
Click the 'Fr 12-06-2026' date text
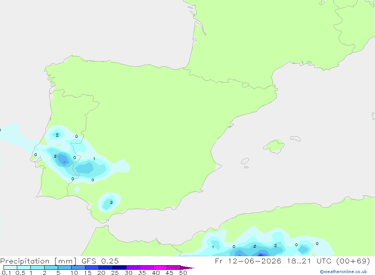(248, 261)
